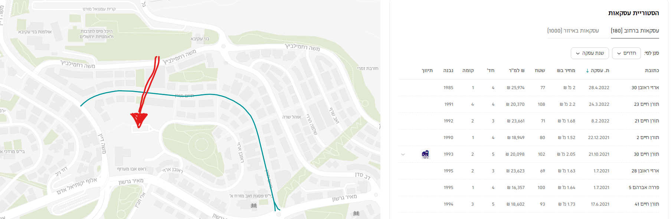
Task: Sort by the מחיר ב₪ column header
Action: 566,70
